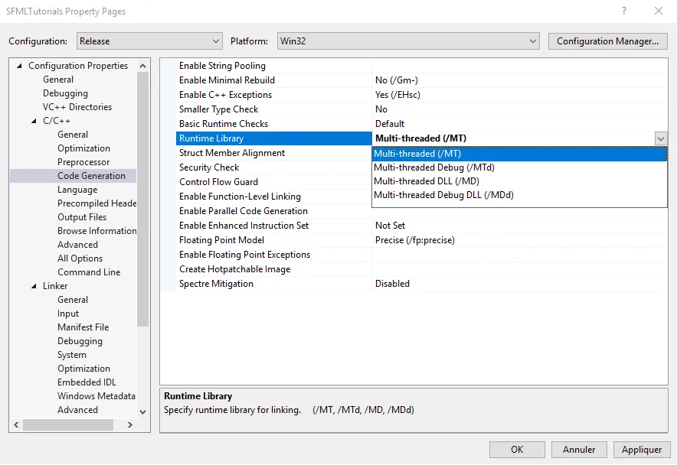Choose Multi-threaded DLL (/MD) option

(519, 181)
